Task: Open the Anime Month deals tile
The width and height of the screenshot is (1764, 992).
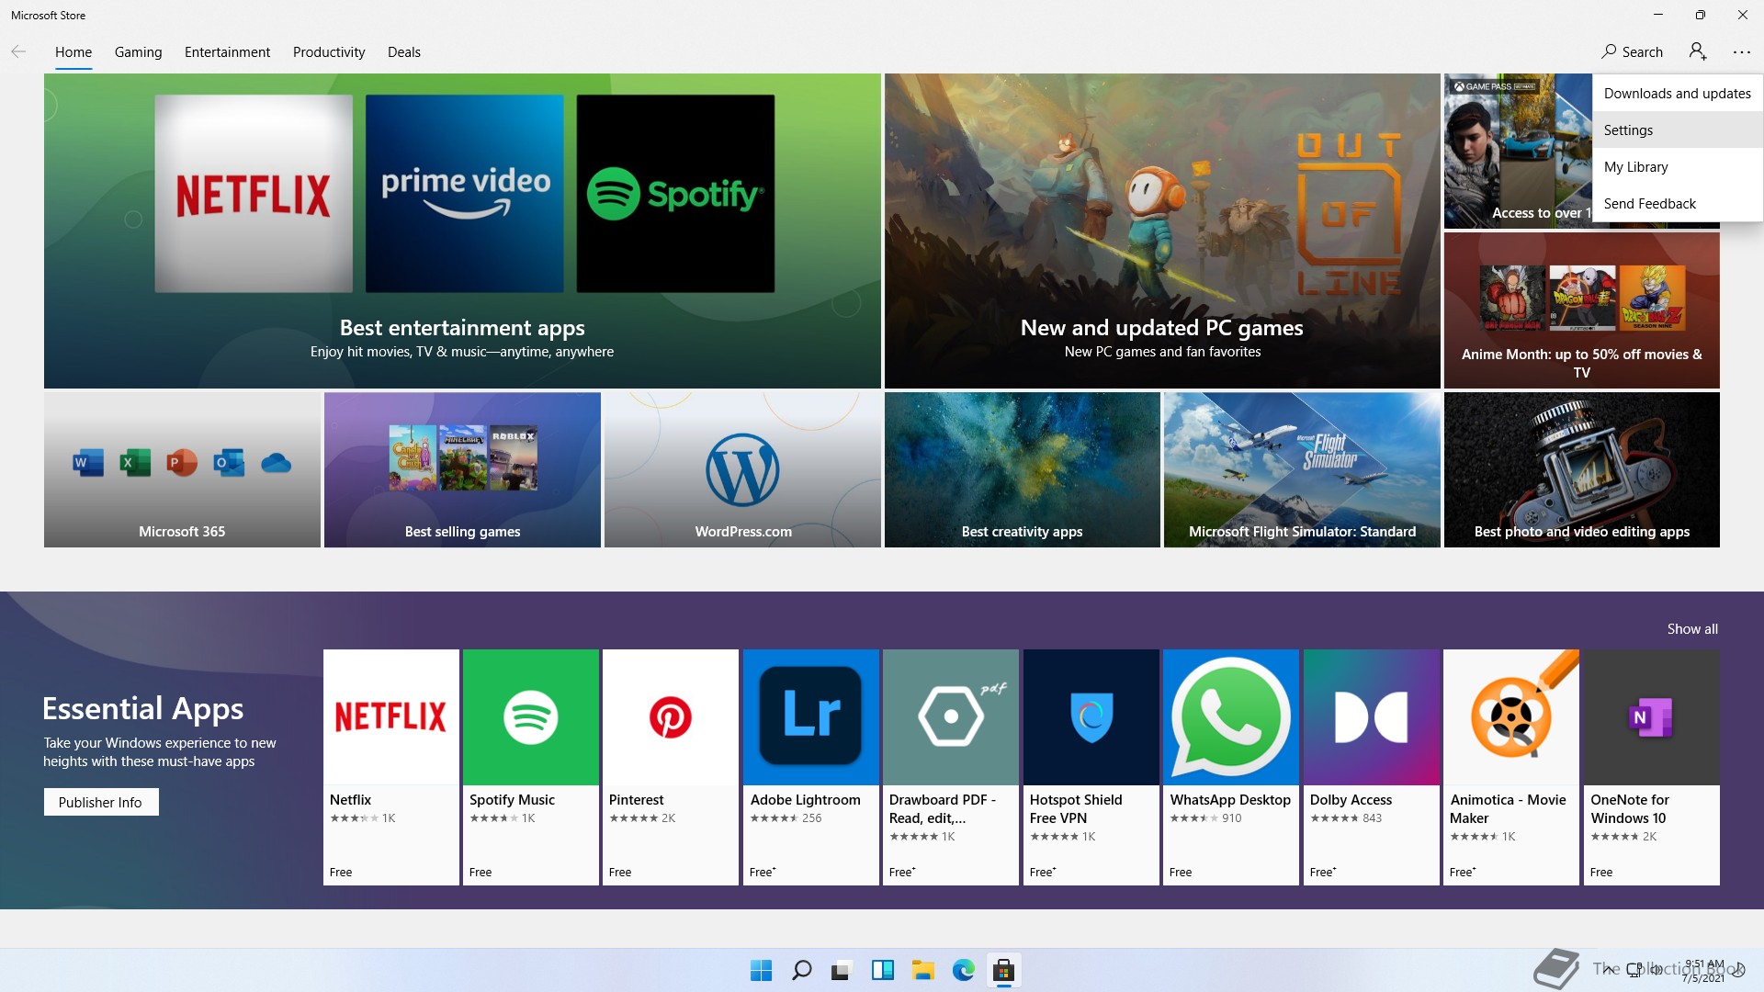Action: pos(1582,310)
